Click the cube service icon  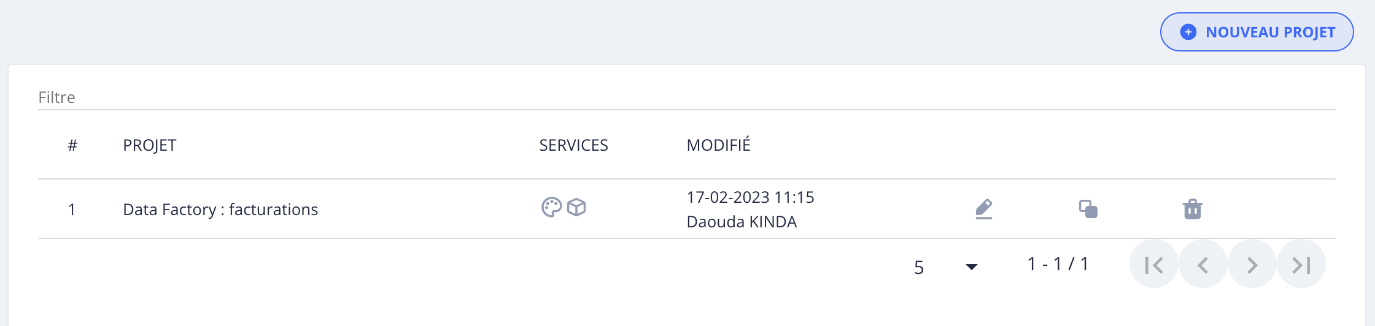click(x=576, y=208)
